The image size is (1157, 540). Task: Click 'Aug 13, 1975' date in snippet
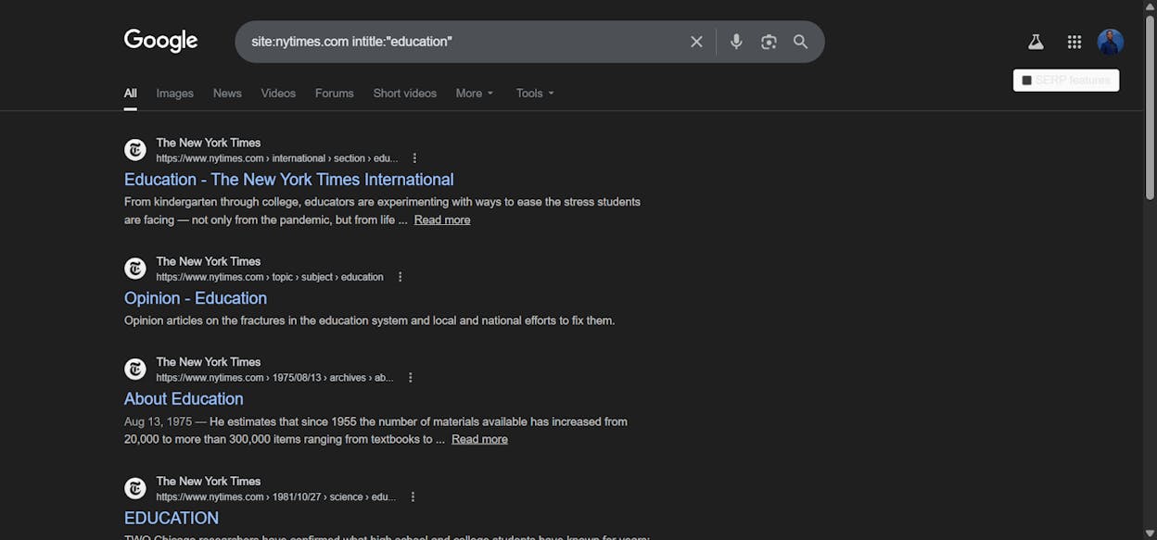coord(158,421)
